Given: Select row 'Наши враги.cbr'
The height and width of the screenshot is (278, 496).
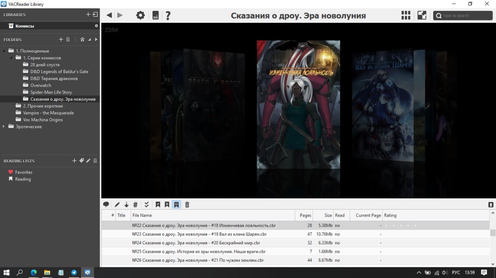Looking at the screenshot, I should (296, 251).
